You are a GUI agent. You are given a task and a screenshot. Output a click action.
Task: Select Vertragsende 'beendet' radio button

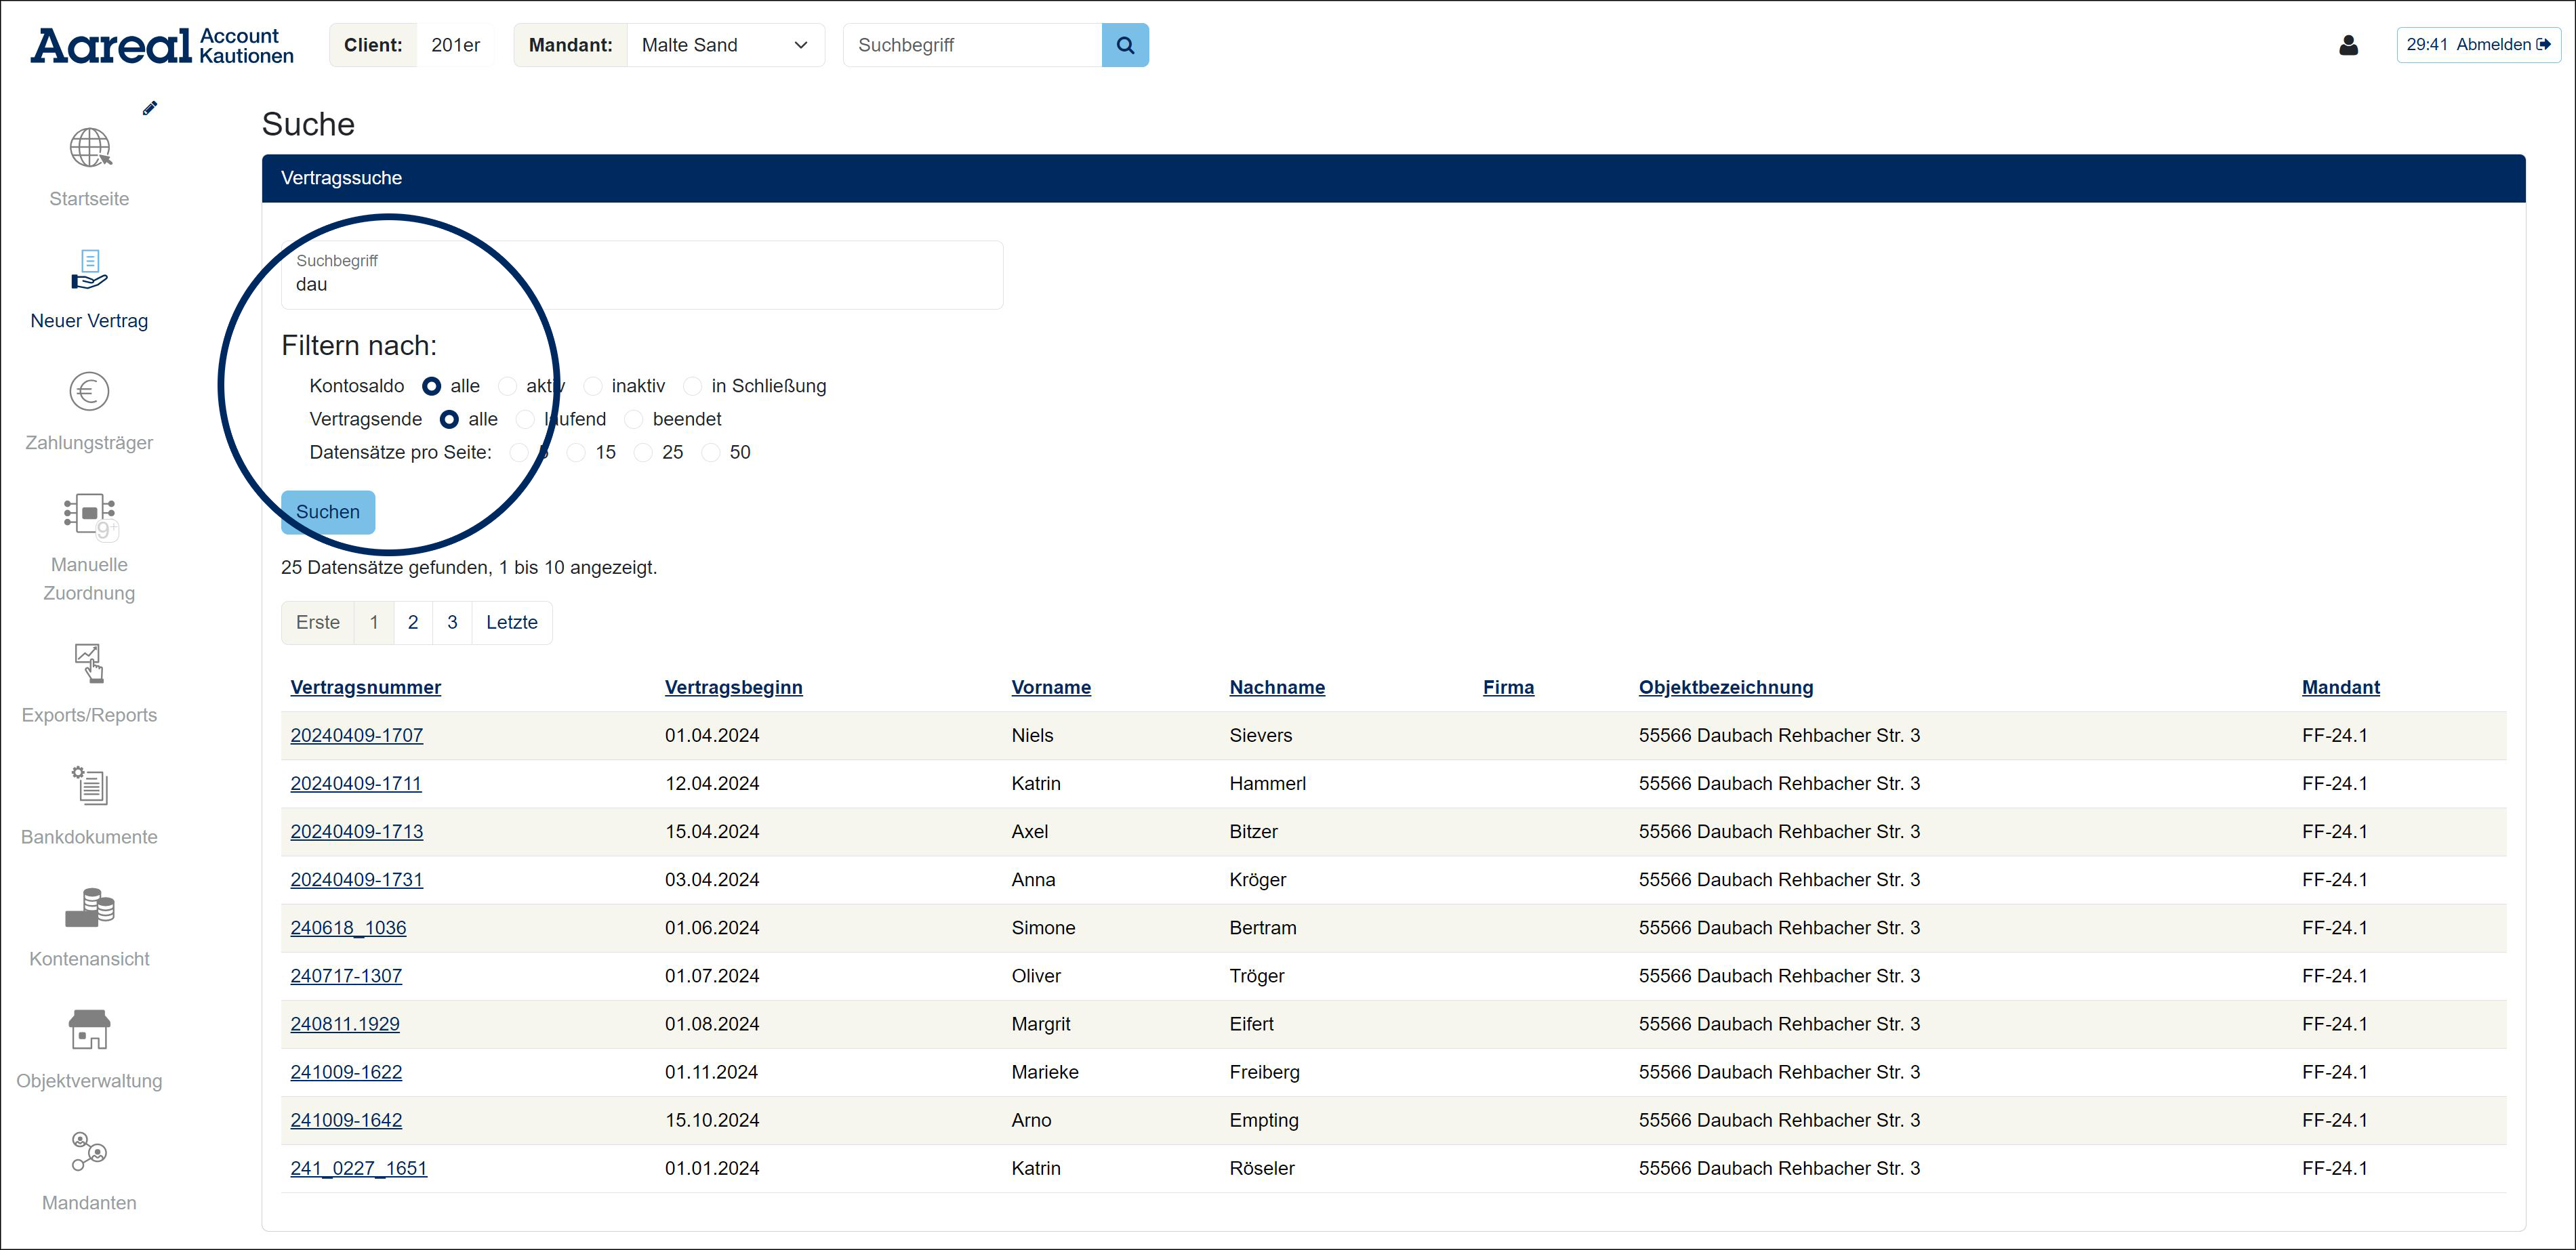[634, 419]
